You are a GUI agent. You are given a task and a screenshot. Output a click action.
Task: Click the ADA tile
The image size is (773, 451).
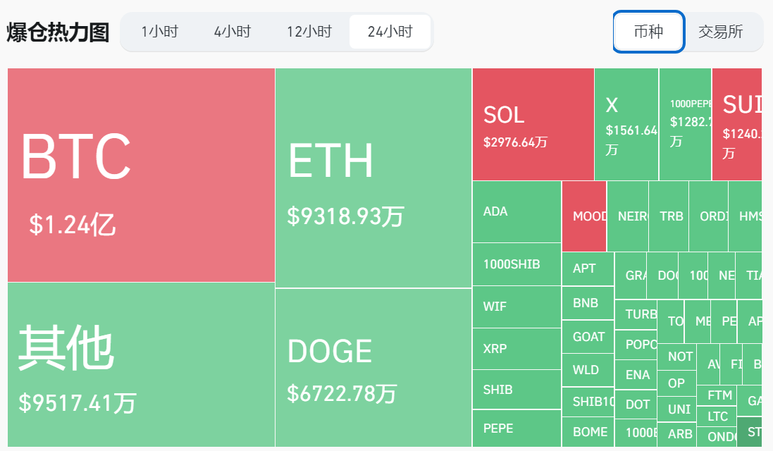pyautogui.click(x=517, y=211)
